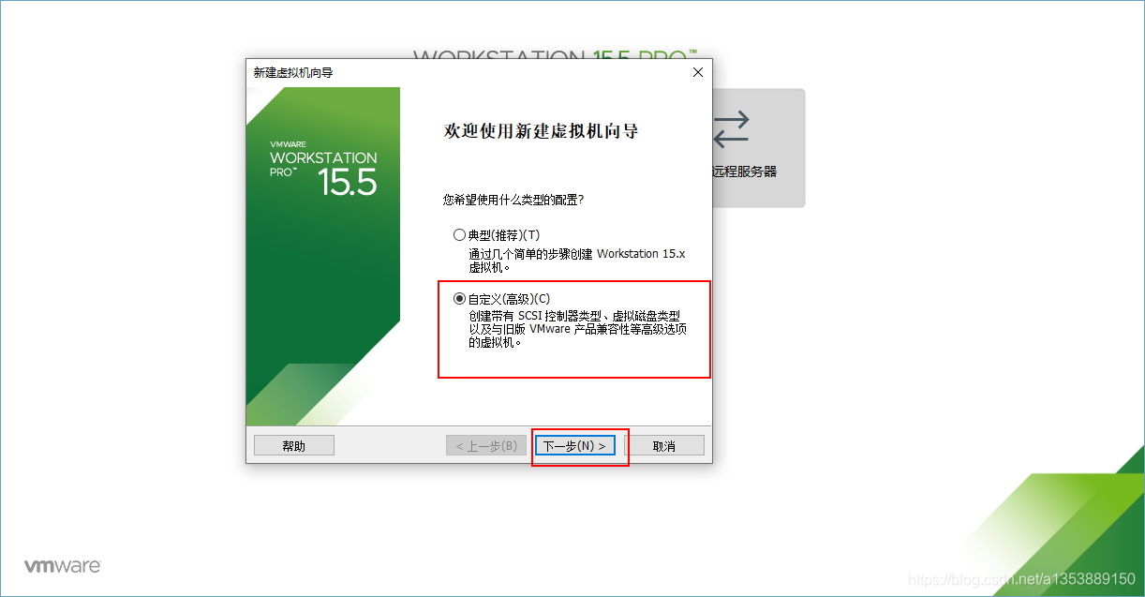Click the connect remote server arrows icon
This screenshot has width=1145, height=597.
[x=731, y=130]
